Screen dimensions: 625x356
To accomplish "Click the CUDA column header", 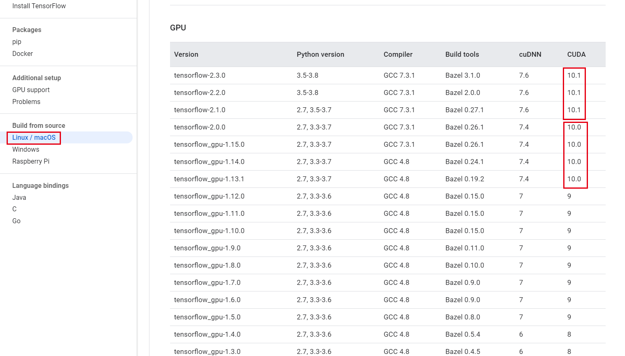I will [576, 55].
